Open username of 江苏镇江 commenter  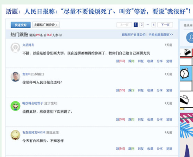pyautogui.click(x=26, y=74)
